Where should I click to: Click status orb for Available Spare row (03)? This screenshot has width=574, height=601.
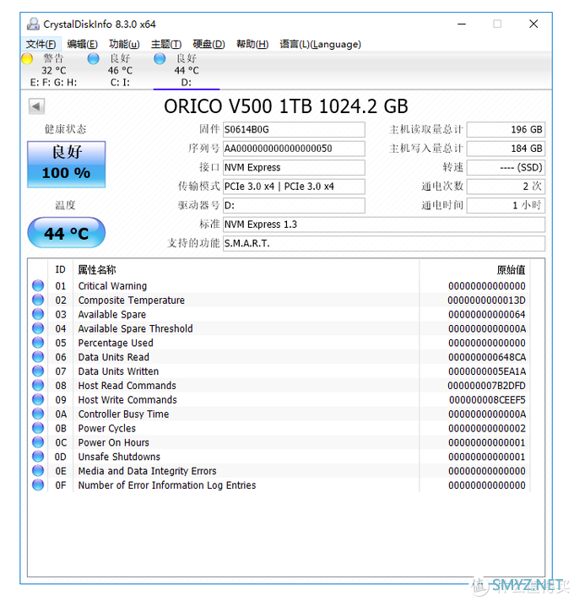38,314
